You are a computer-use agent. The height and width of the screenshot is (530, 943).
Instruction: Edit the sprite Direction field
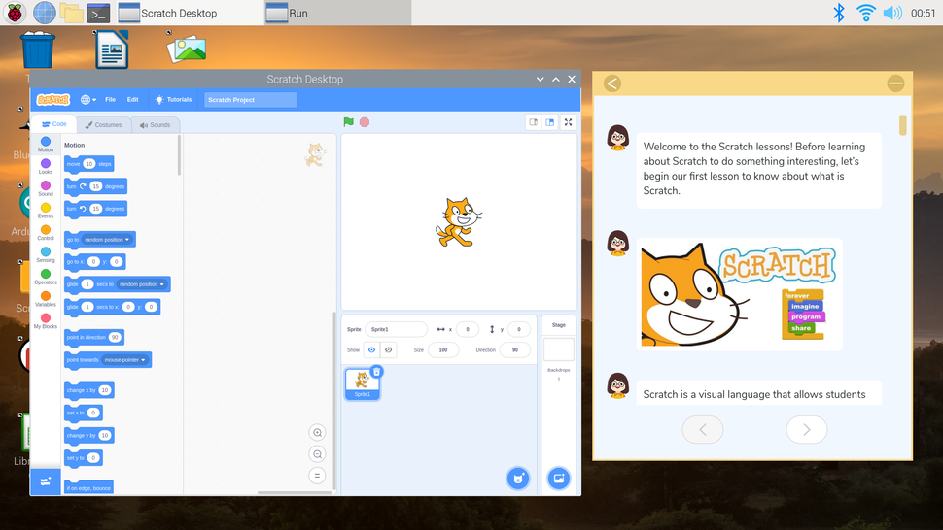(515, 349)
